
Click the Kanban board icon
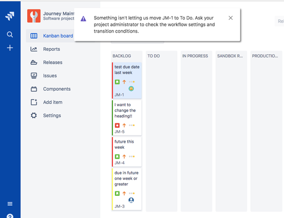click(34, 36)
